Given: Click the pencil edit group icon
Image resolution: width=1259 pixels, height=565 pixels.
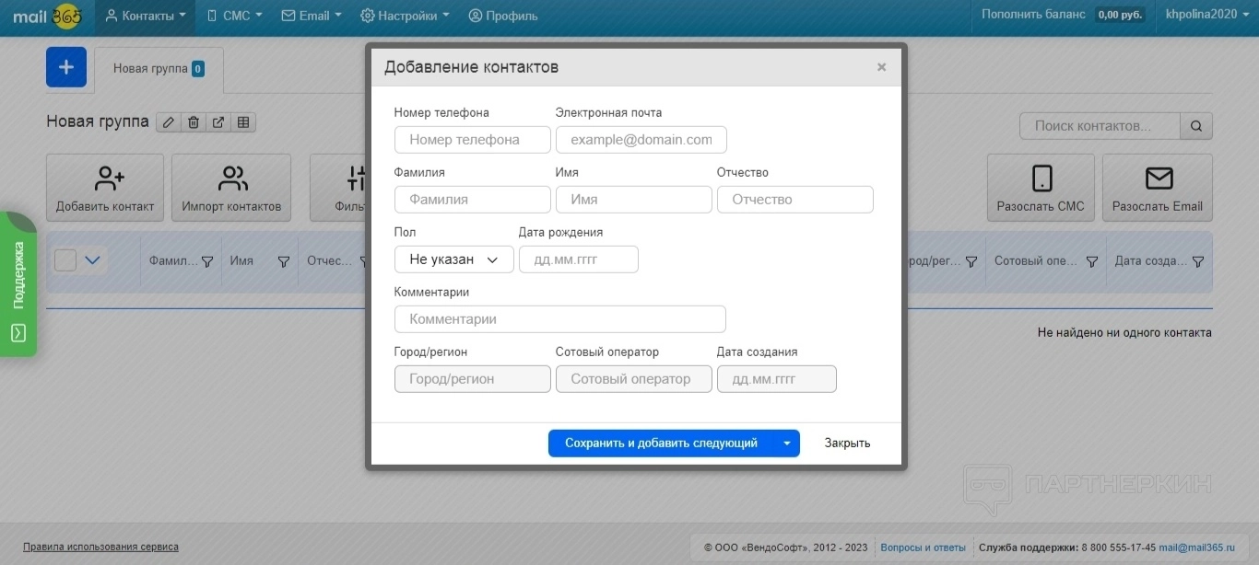Looking at the screenshot, I should pos(169,122).
